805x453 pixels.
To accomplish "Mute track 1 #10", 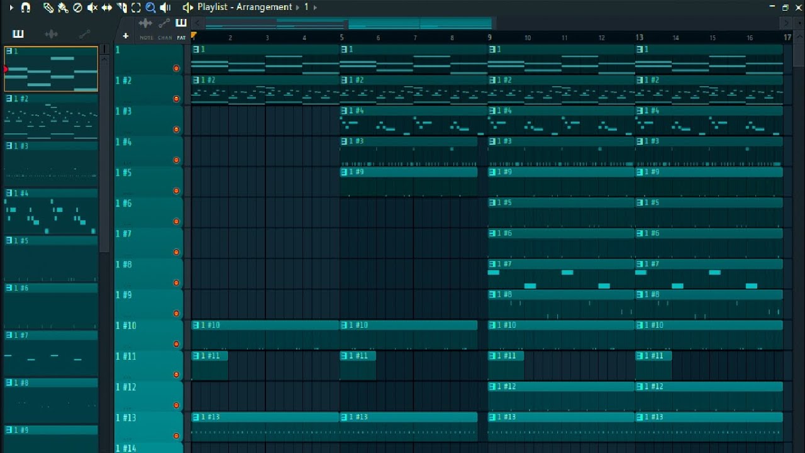I will tap(176, 344).
